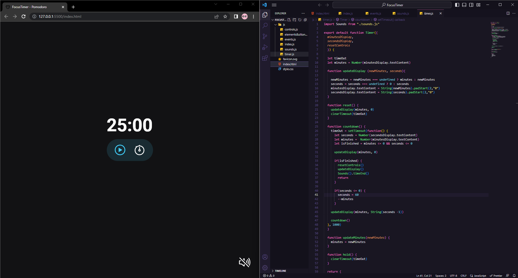Open VS Code Search view
This screenshot has height=278, width=518.
[x=265, y=26]
